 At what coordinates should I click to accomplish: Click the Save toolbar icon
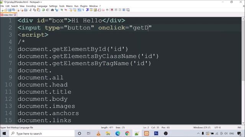[x=10, y=10]
